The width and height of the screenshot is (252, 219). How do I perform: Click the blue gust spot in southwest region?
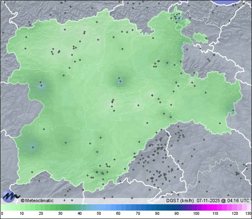click(x=33, y=147)
